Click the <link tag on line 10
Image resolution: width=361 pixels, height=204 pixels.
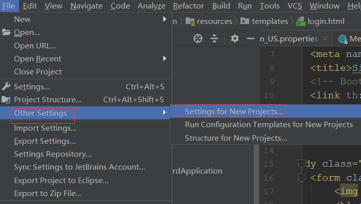point(325,95)
